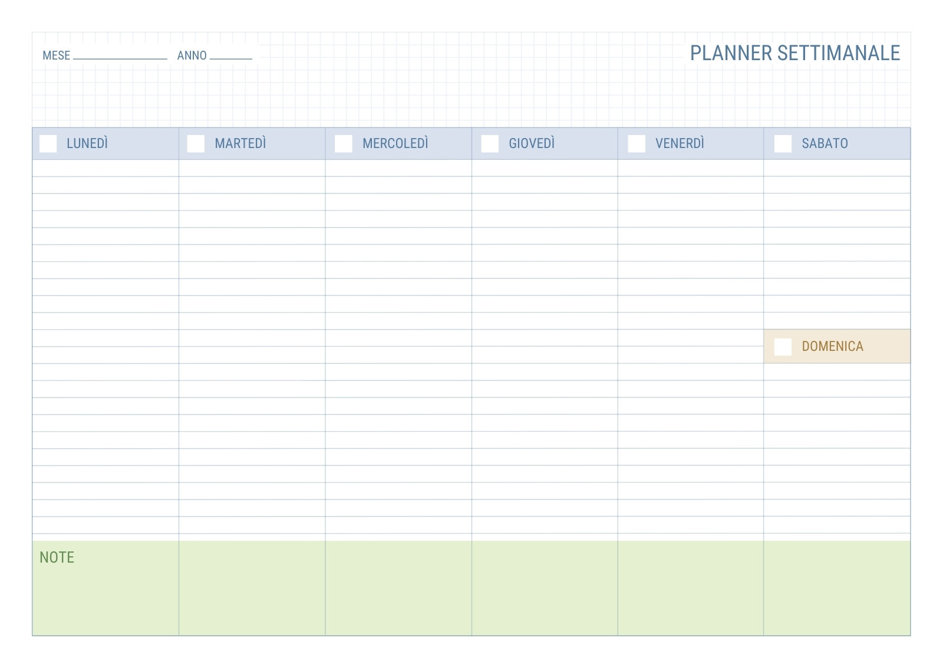Click the ANNO blank line field
The height and width of the screenshot is (667, 943).
231,55
